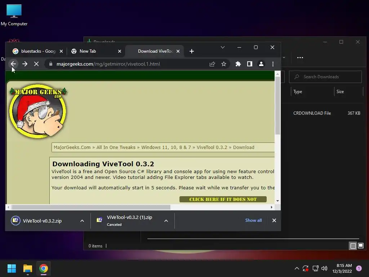
Task: Open My Computer desktop icon
Action: coord(14,15)
